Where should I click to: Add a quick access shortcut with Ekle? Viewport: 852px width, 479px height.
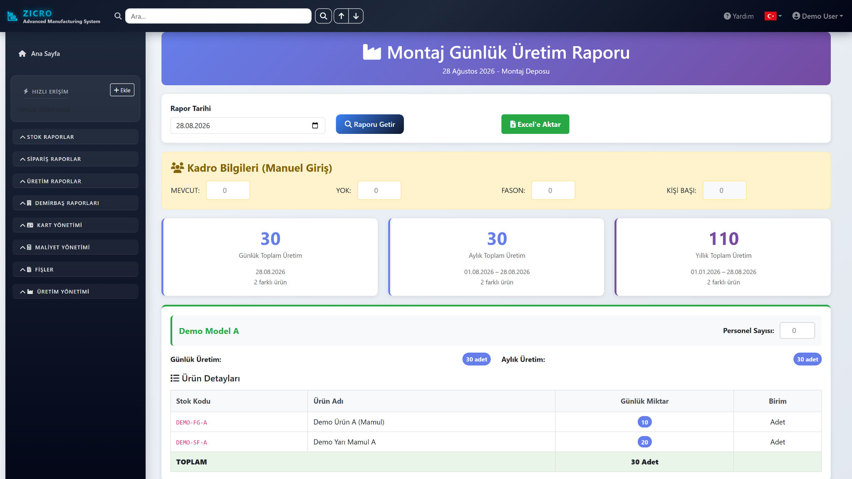click(x=122, y=90)
